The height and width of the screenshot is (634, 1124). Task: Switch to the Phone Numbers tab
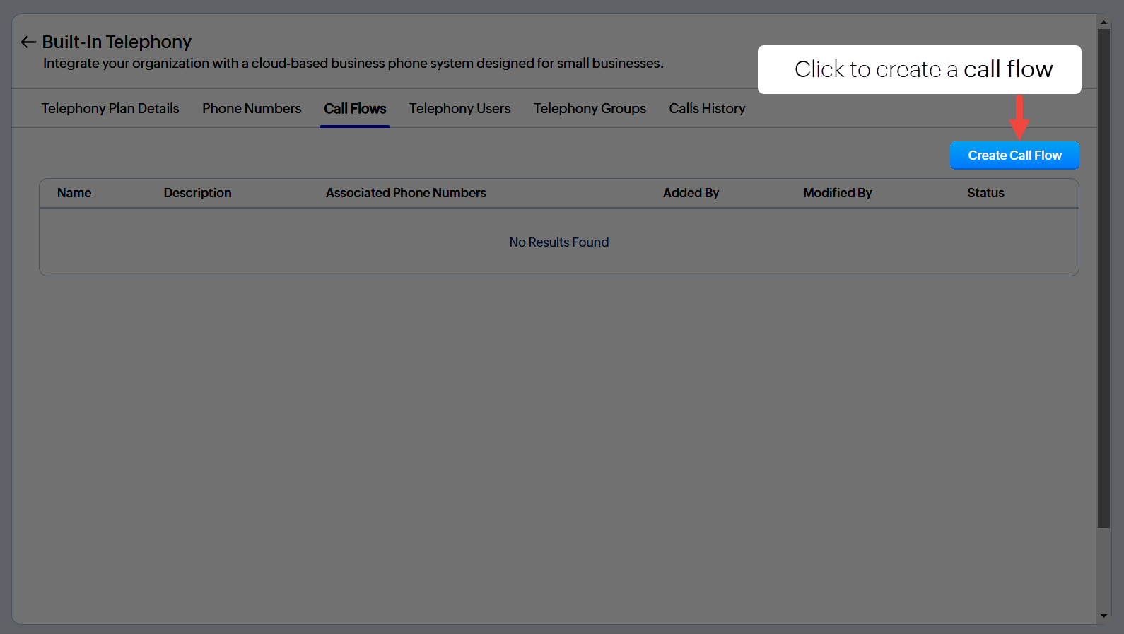coord(252,108)
